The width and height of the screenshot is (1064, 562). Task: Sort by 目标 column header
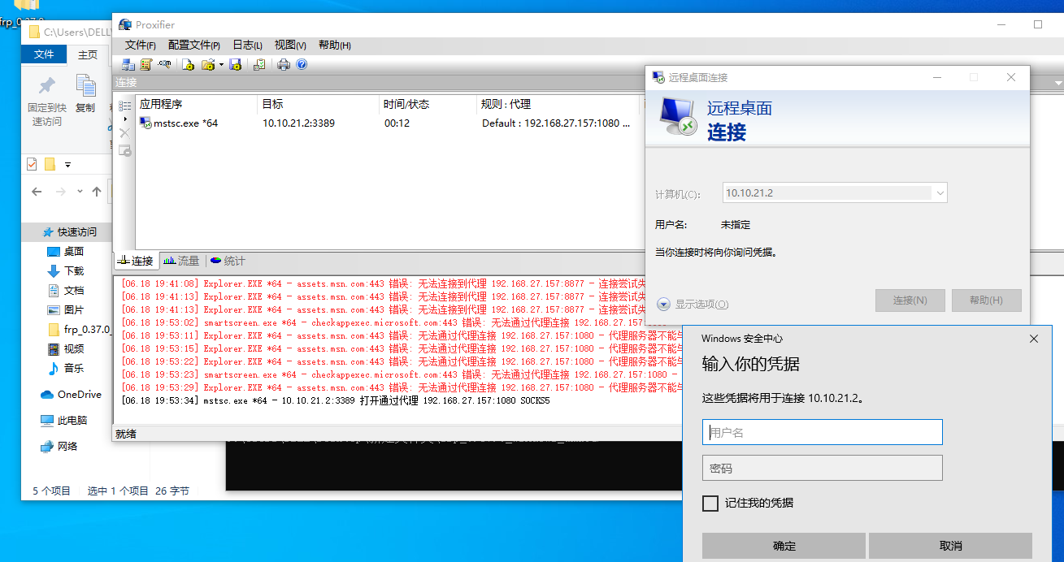(x=319, y=104)
